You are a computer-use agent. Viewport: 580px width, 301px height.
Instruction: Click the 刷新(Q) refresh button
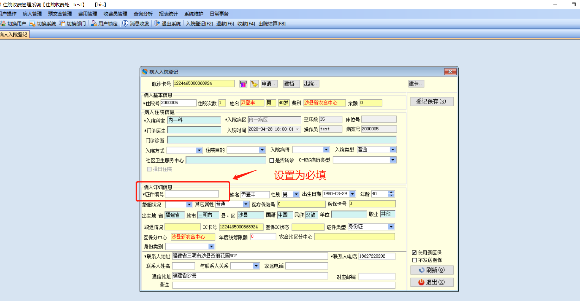432,270
